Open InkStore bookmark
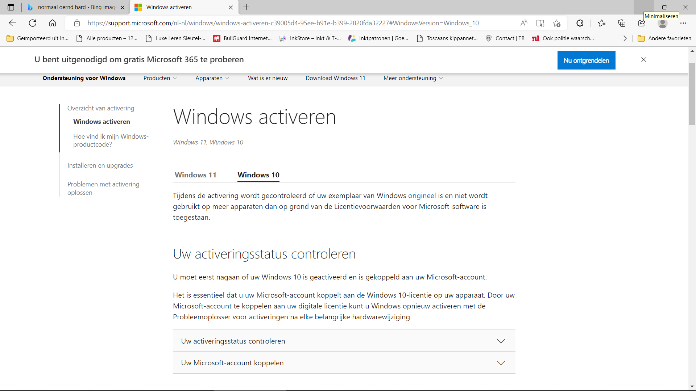This screenshot has width=696, height=391. click(x=310, y=38)
